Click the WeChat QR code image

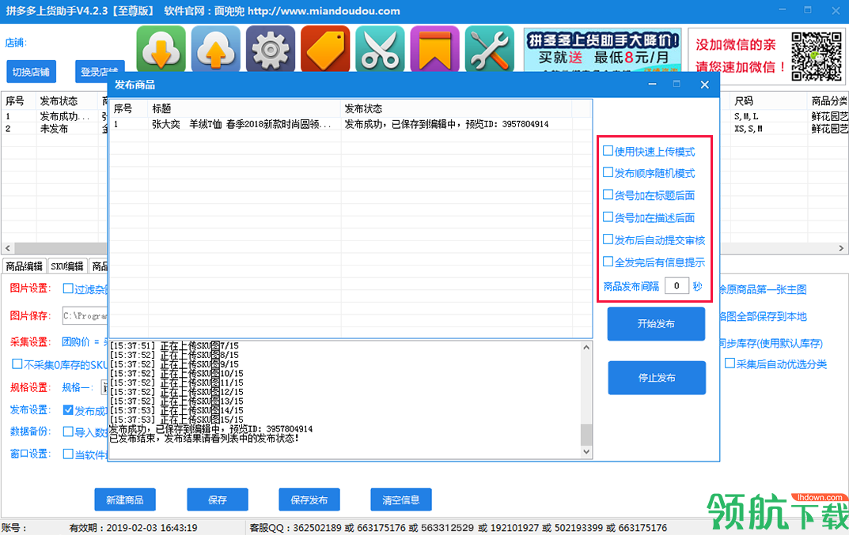coord(817,56)
